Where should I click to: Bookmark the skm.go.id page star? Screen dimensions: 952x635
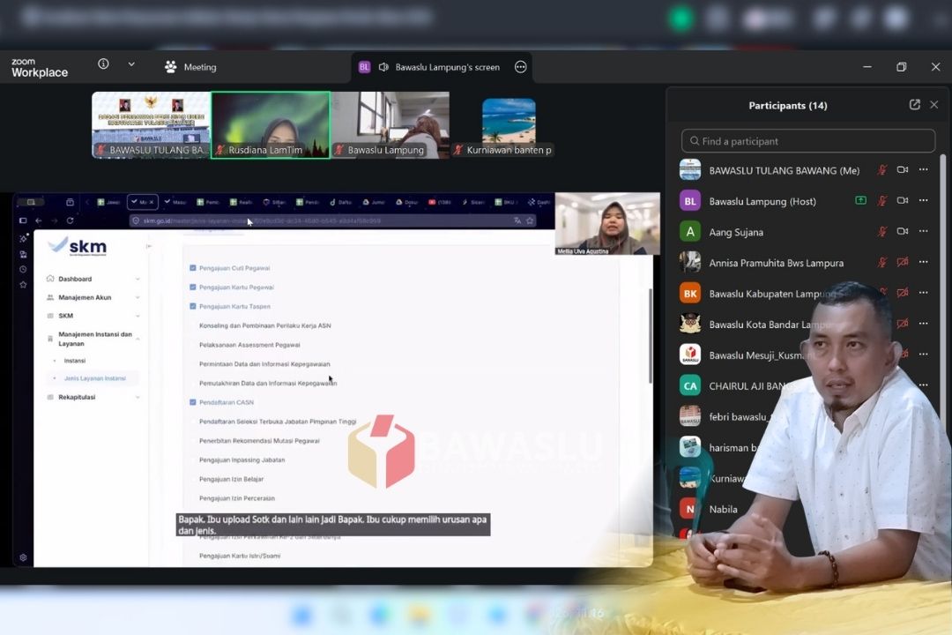pos(530,220)
